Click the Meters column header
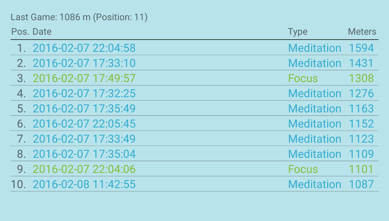This screenshot has width=389, height=221. (362, 32)
